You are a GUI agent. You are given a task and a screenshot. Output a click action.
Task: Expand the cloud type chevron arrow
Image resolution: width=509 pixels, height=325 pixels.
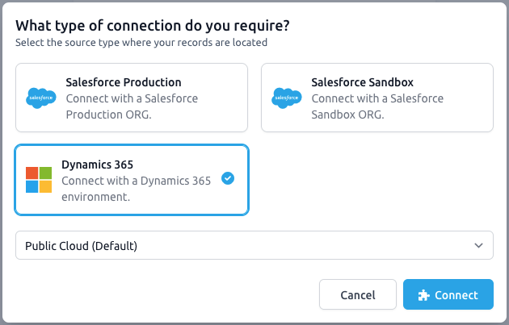[478, 246]
